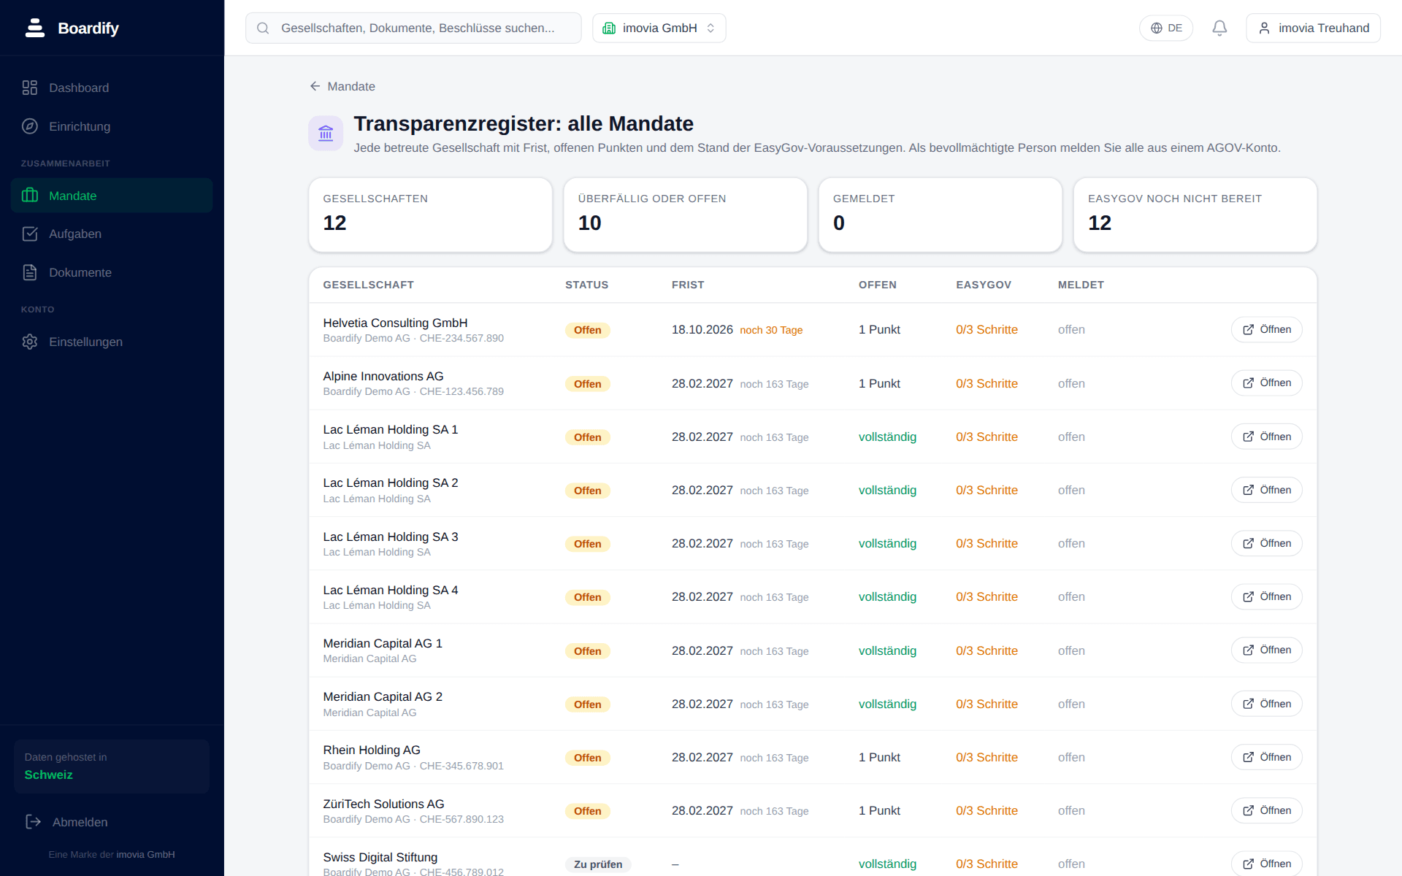Screen dimensions: 1402x876
Task: Click the imovia GmbH footer link
Action: [x=145, y=854]
